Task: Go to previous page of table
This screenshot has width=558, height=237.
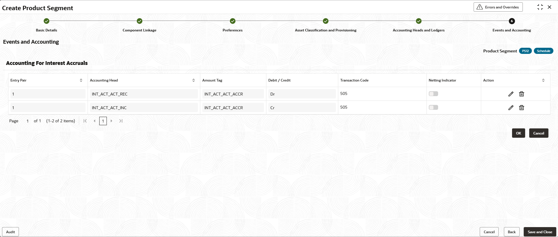Action: tap(94, 121)
